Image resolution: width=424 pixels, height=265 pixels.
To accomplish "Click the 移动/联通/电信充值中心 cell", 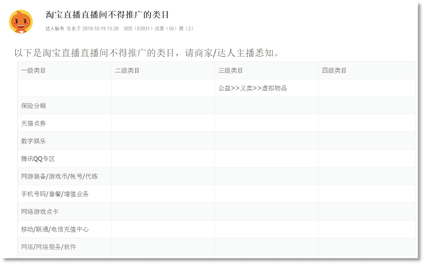I will pyautogui.click(x=55, y=229).
